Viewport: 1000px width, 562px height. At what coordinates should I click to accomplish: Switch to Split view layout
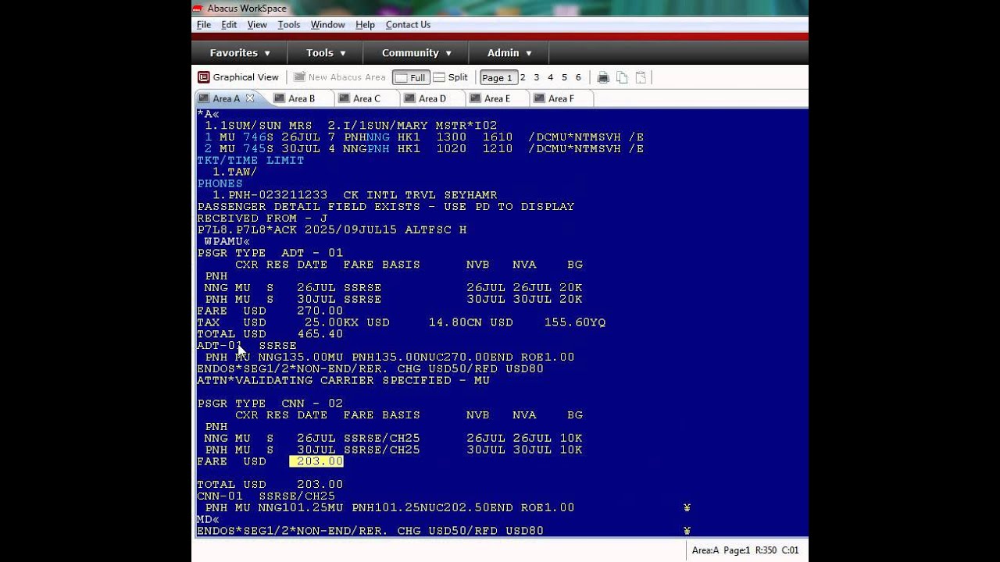pos(451,77)
